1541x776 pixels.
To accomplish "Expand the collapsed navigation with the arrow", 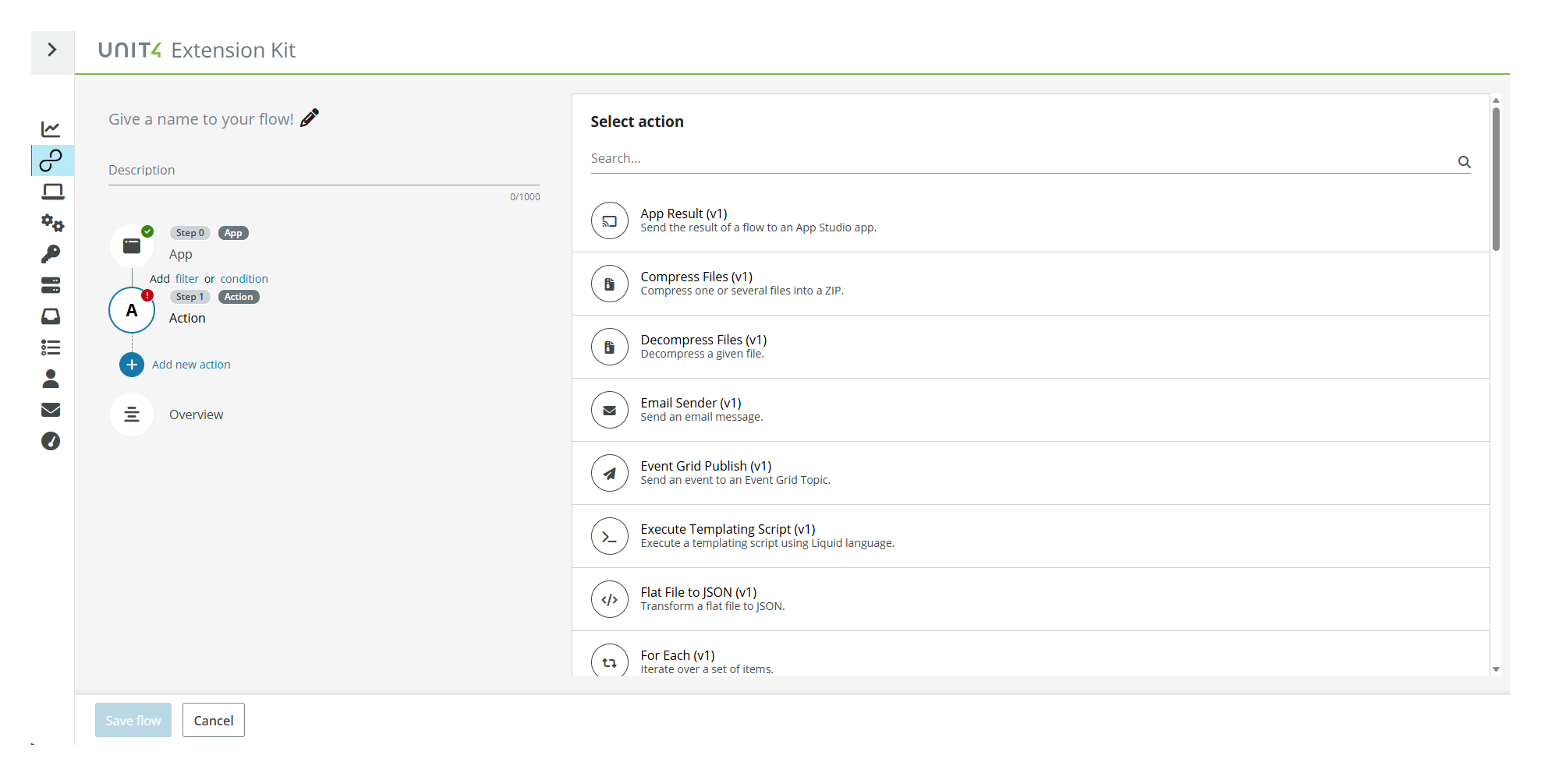I will tap(52, 49).
